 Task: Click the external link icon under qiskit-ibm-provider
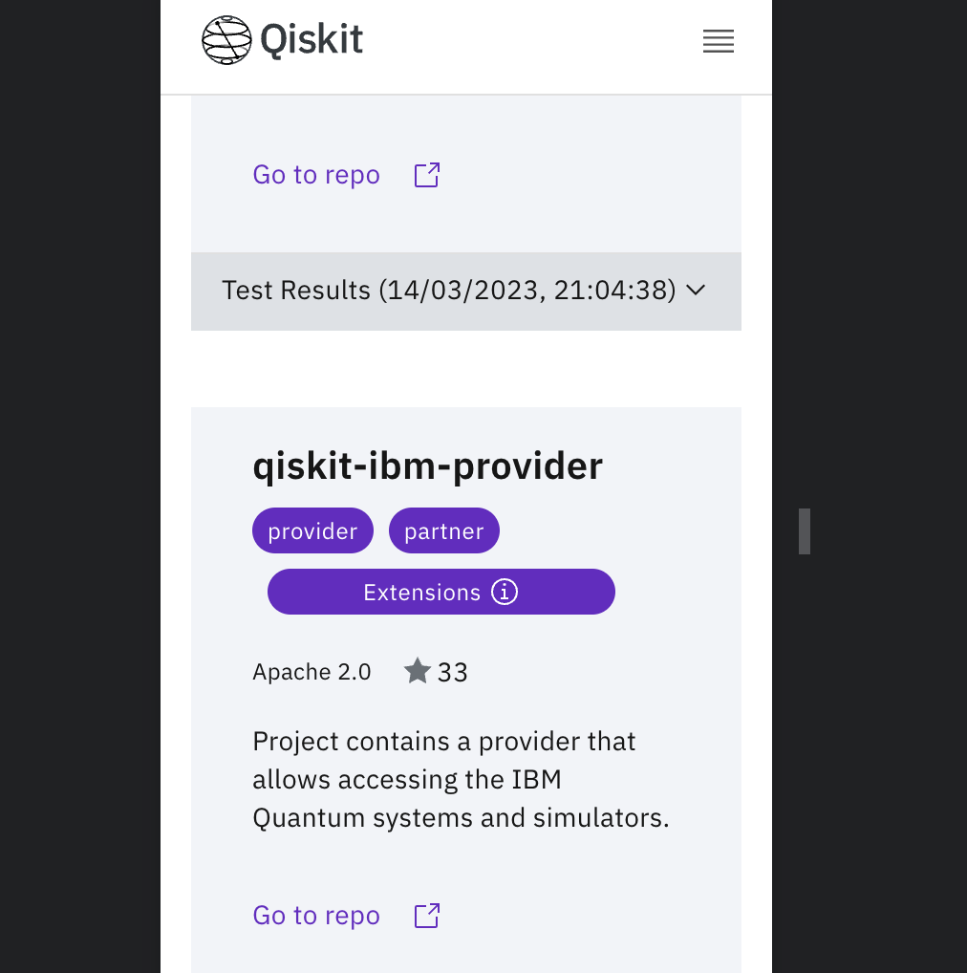[x=426, y=915]
